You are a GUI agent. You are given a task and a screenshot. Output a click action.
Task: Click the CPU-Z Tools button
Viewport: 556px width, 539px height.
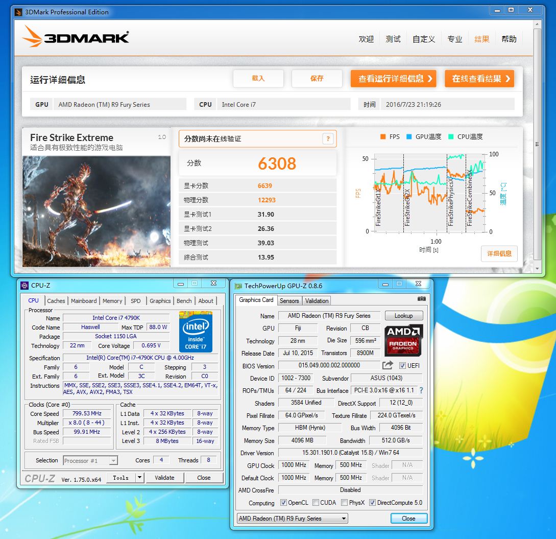pyautogui.click(x=121, y=478)
